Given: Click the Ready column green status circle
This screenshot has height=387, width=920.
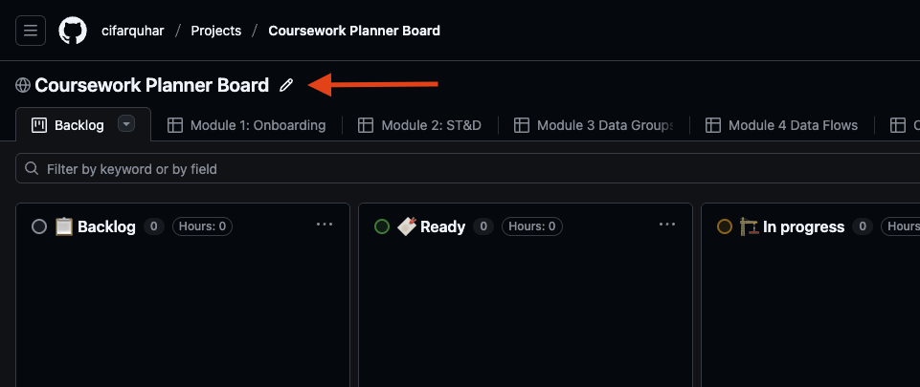Looking at the screenshot, I should pyautogui.click(x=382, y=226).
